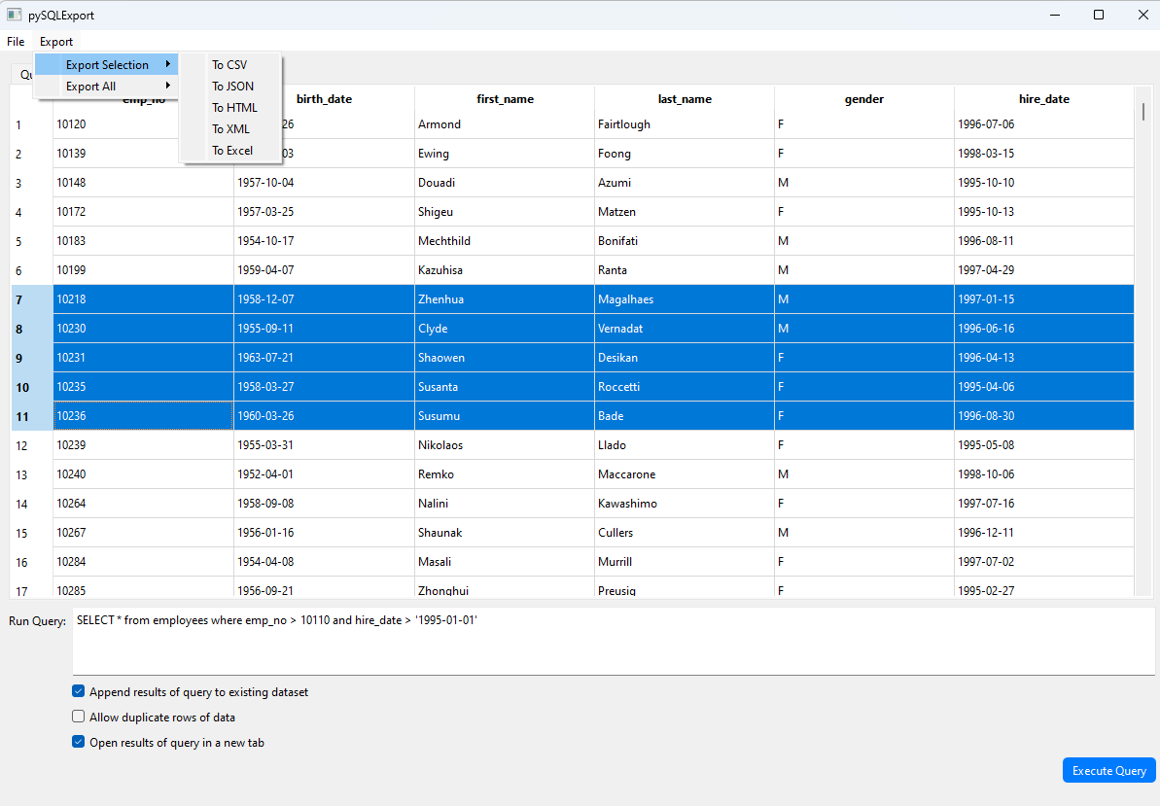Screen dimensions: 1160x806
Task: Click the cell with emp_no 10148
Action: tap(144, 183)
